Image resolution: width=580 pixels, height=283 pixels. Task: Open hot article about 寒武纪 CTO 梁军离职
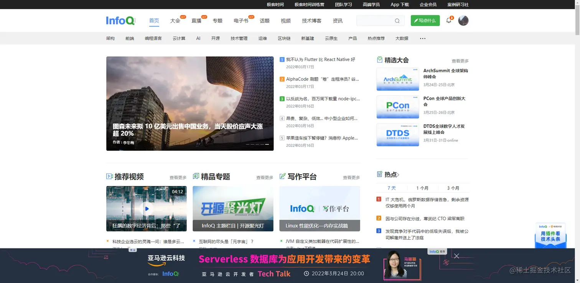pyautogui.click(x=425, y=219)
